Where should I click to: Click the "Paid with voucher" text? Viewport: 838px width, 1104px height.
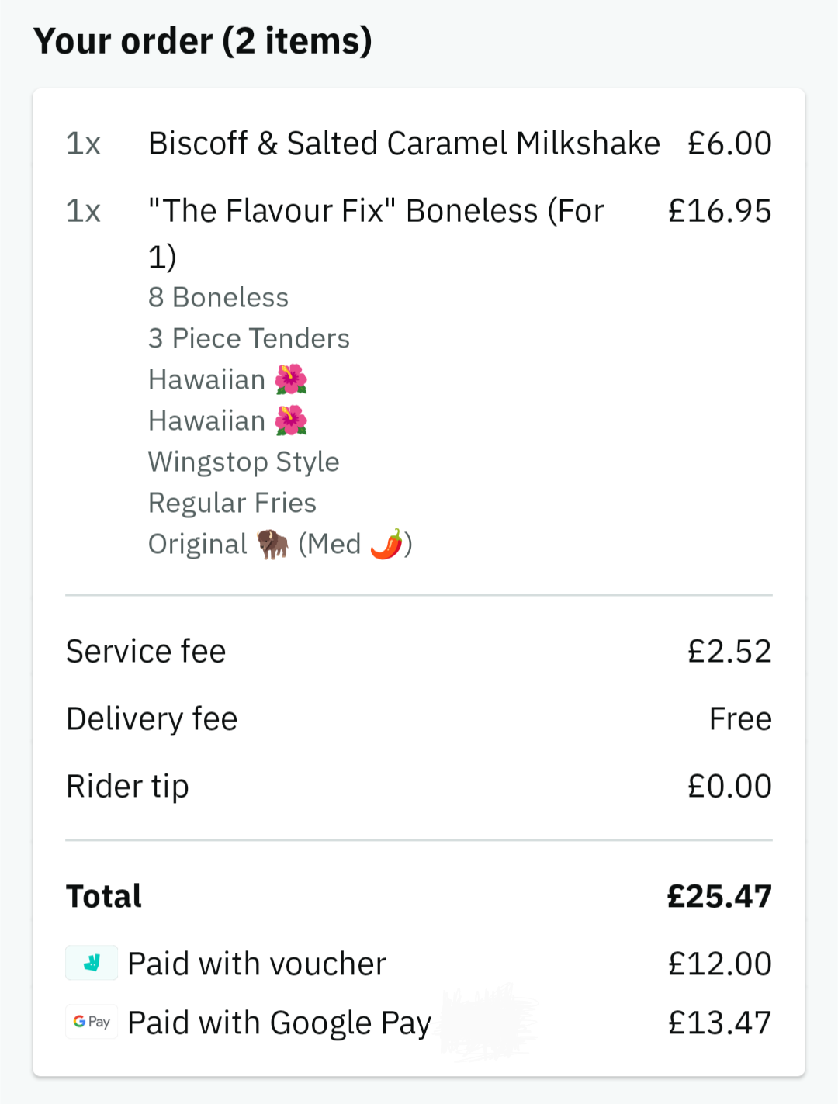(257, 964)
